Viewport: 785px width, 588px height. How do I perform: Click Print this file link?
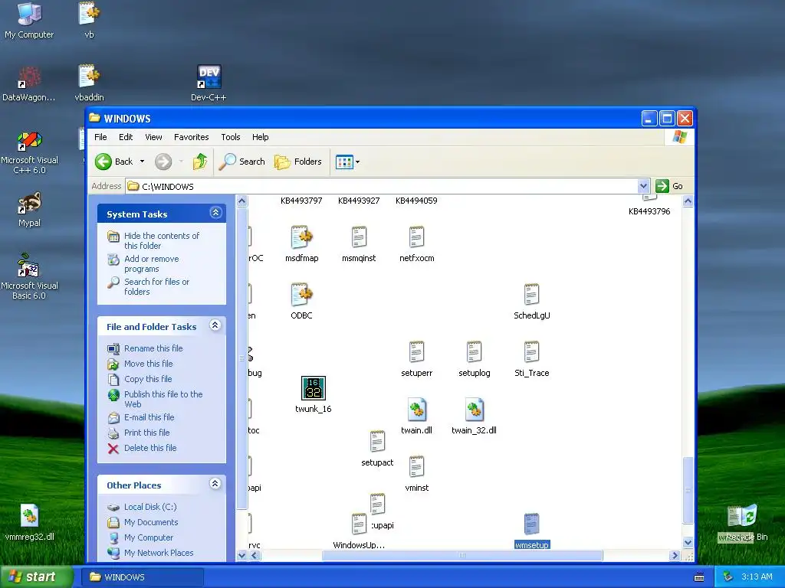click(146, 433)
